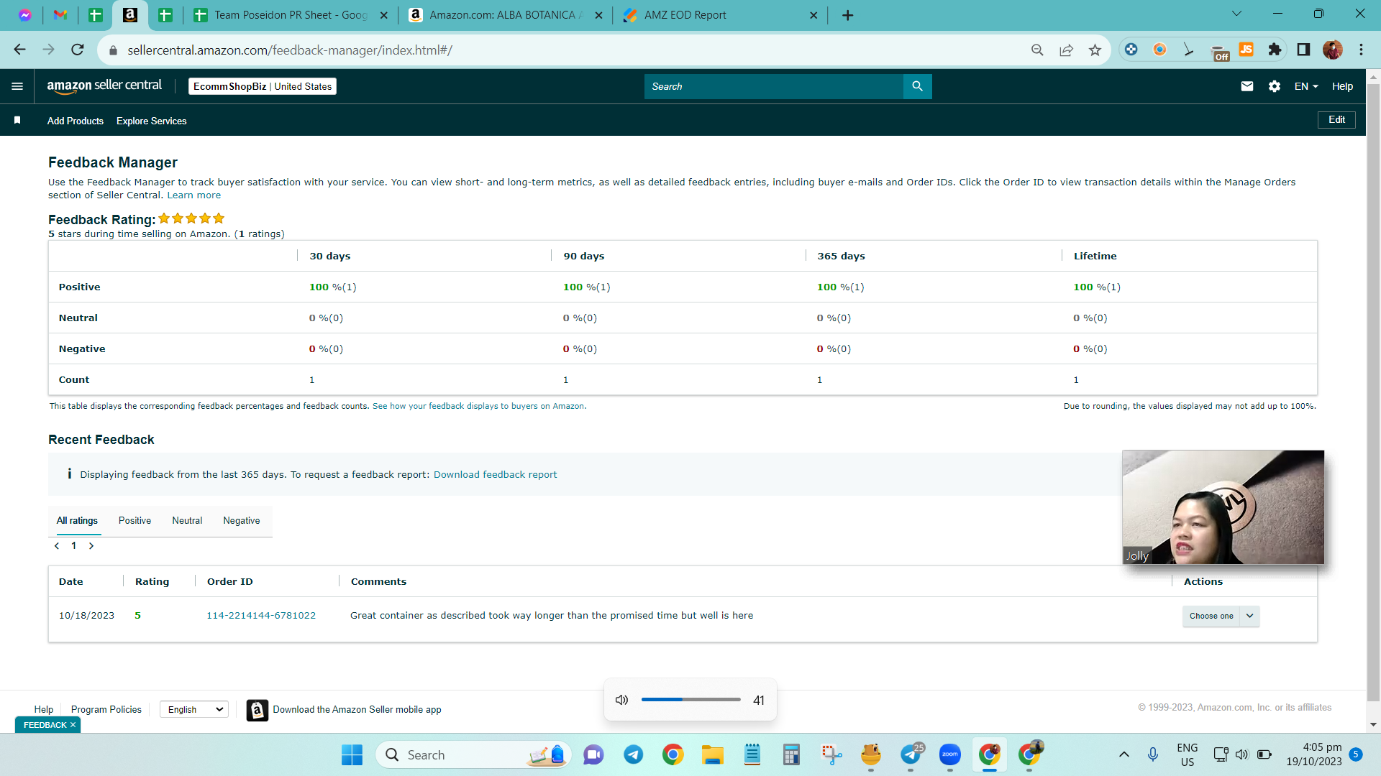This screenshot has width=1381, height=776.
Task: Click the bookmark flag icon beside Add Products
Action: point(17,120)
